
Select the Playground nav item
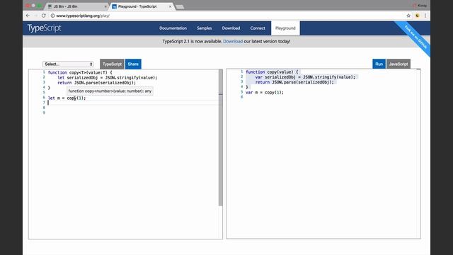(x=285, y=28)
